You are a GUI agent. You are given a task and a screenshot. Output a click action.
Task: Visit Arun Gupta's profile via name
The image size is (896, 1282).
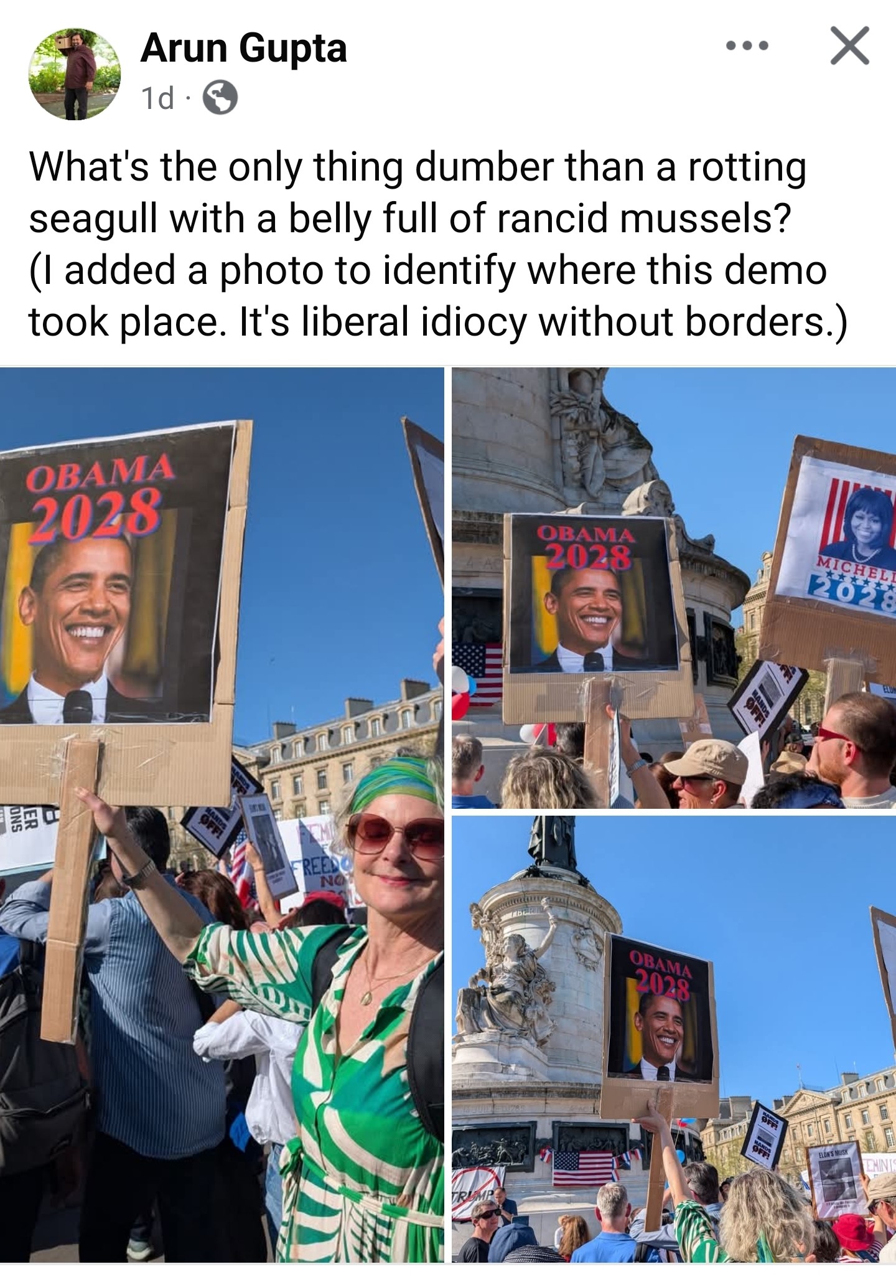243,48
